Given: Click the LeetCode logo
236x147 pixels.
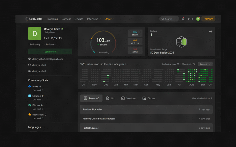Looking at the screenshot, I should 34,19.
